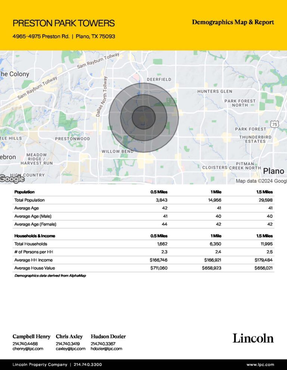Click the 29,598 total population value
This screenshot has width=287, height=370.
pyautogui.click(x=264, y=200)
